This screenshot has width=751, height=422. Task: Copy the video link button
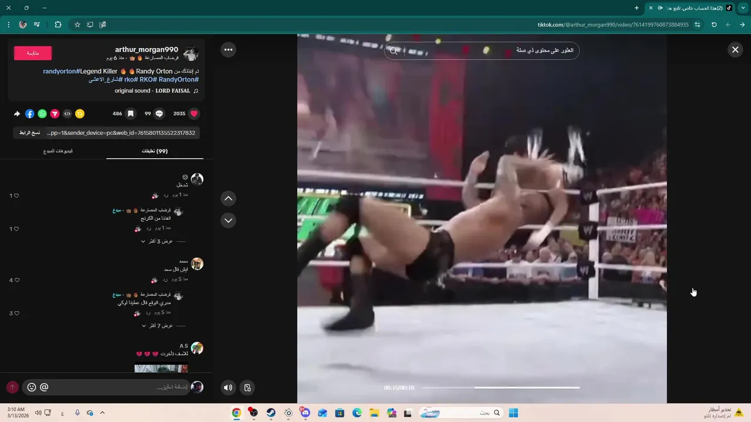[29, 133]
